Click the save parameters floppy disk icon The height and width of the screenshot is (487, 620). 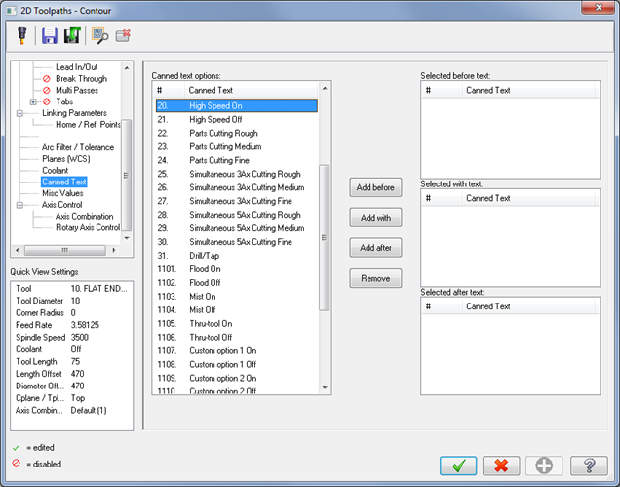coord(50,36)
